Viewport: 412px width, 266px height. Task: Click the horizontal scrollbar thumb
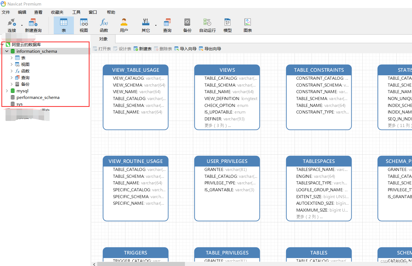[141, 264]
